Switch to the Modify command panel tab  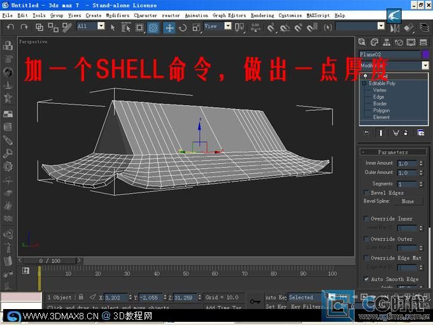374,42
